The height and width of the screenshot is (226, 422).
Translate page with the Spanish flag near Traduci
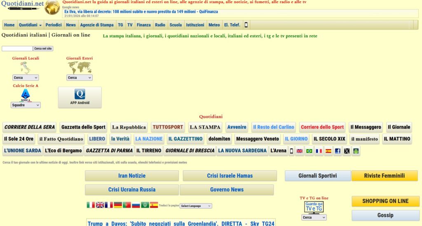tap(154, 205)
